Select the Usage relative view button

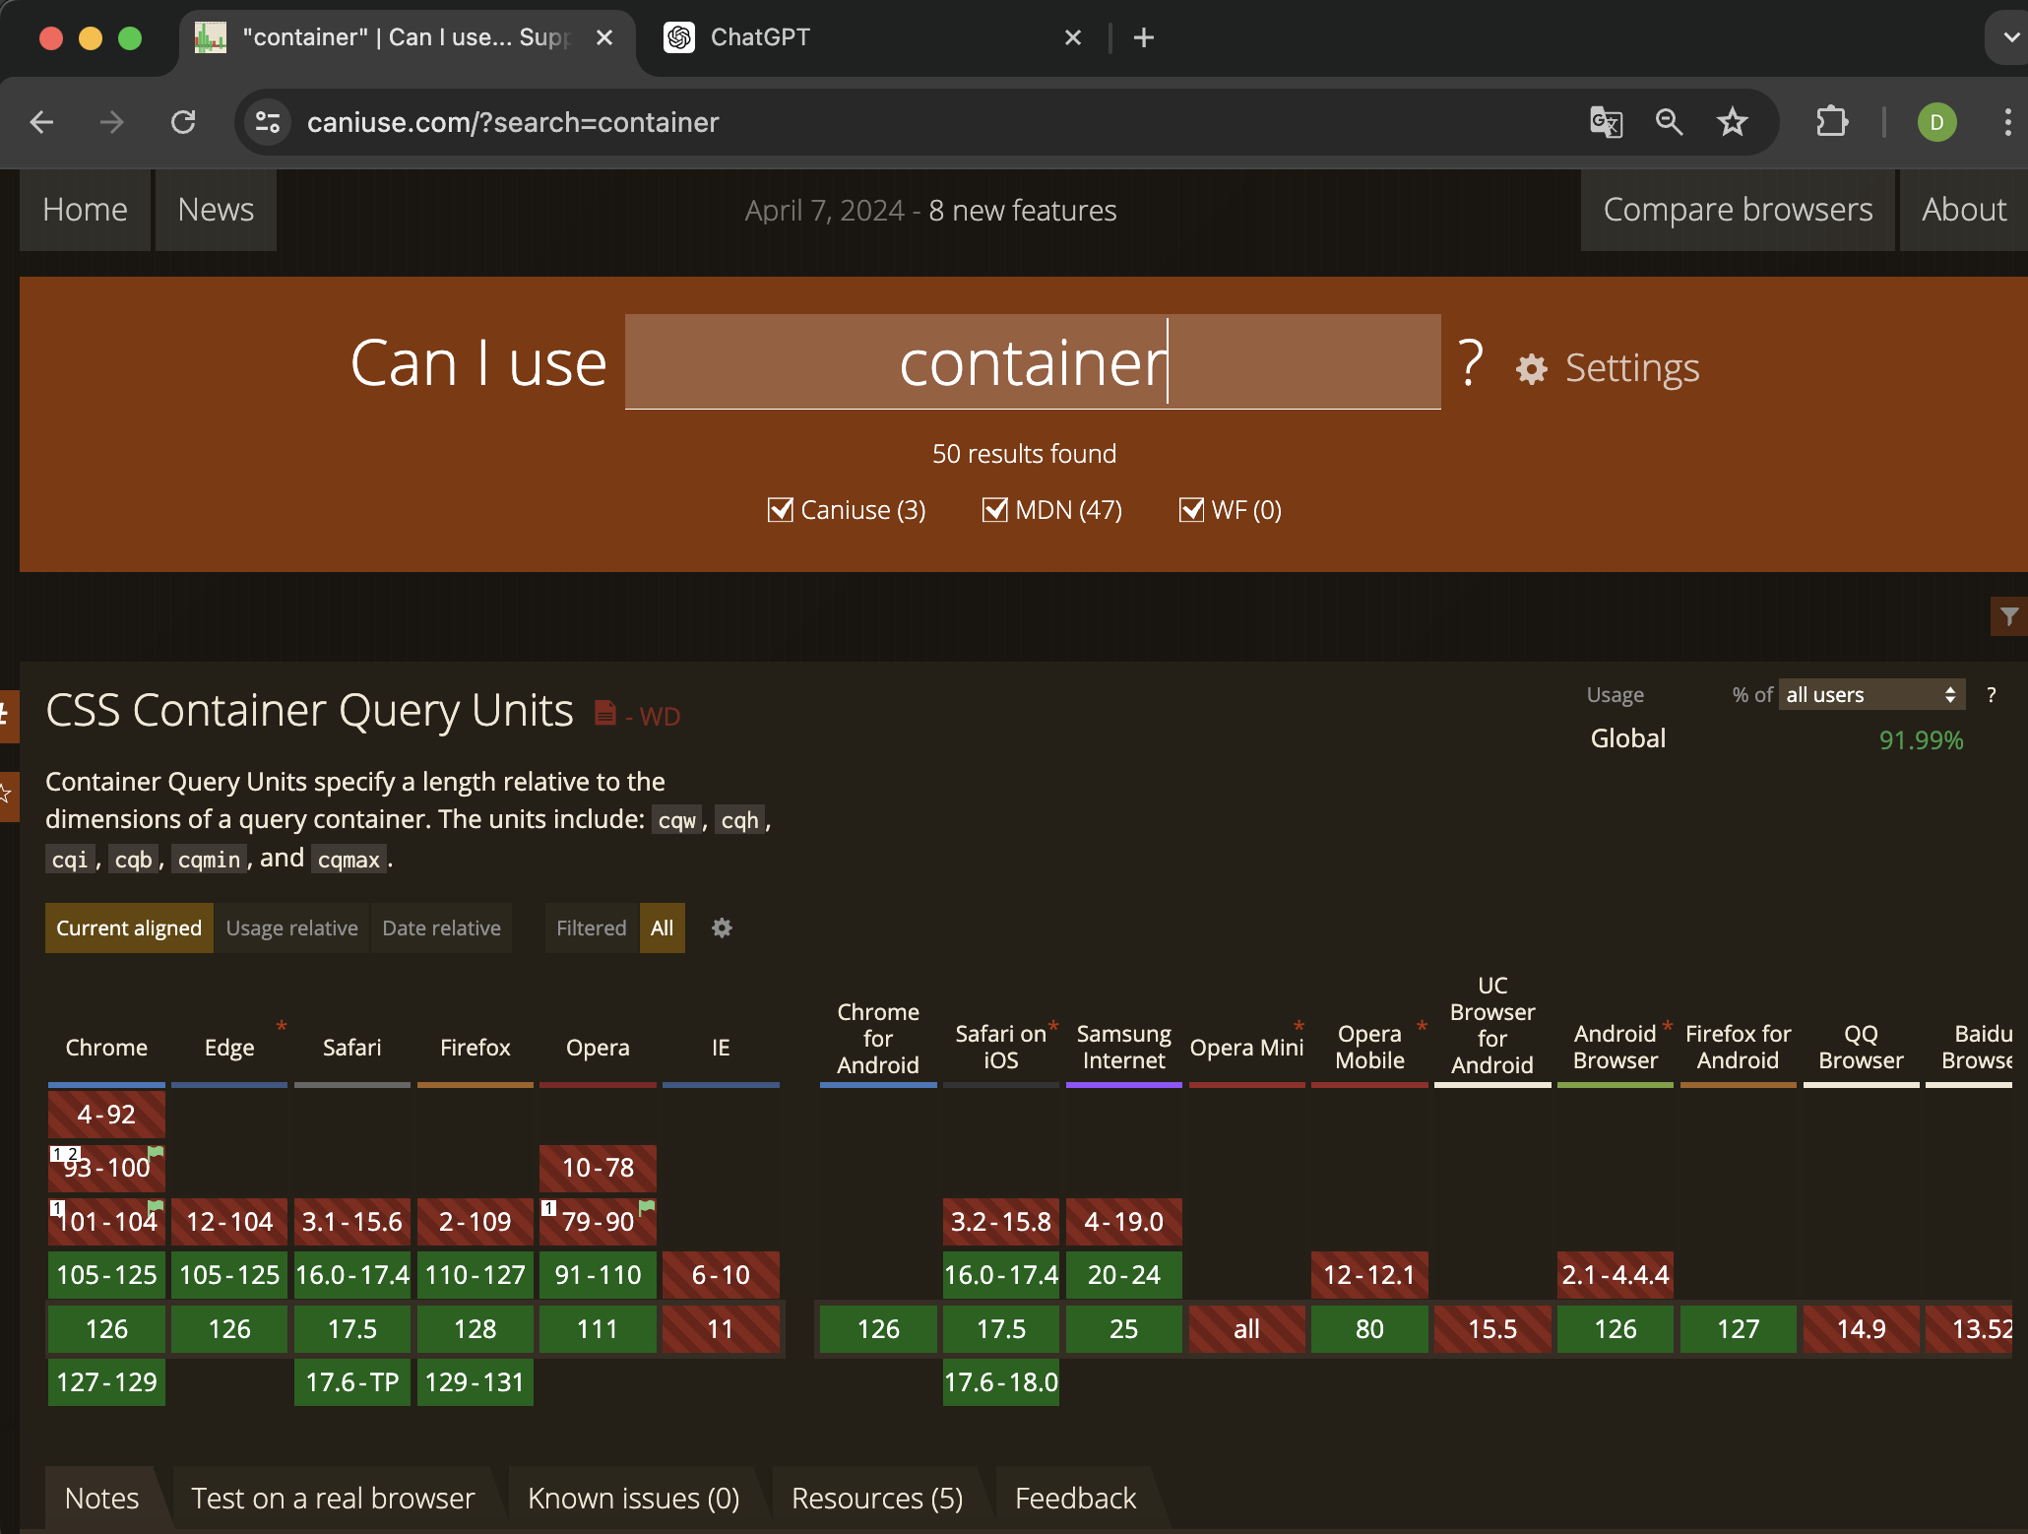[291, 927]
